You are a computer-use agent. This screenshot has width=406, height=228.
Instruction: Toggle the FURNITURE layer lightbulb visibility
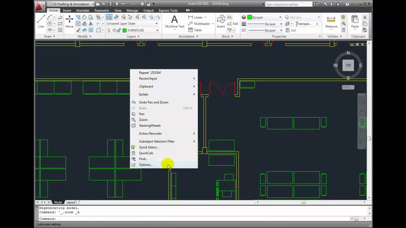click(x=109, y=30)
